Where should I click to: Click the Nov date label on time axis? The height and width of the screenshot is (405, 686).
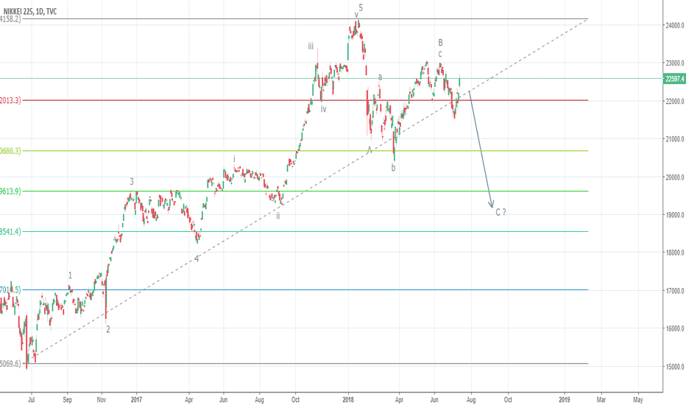[x=102, y=400]
